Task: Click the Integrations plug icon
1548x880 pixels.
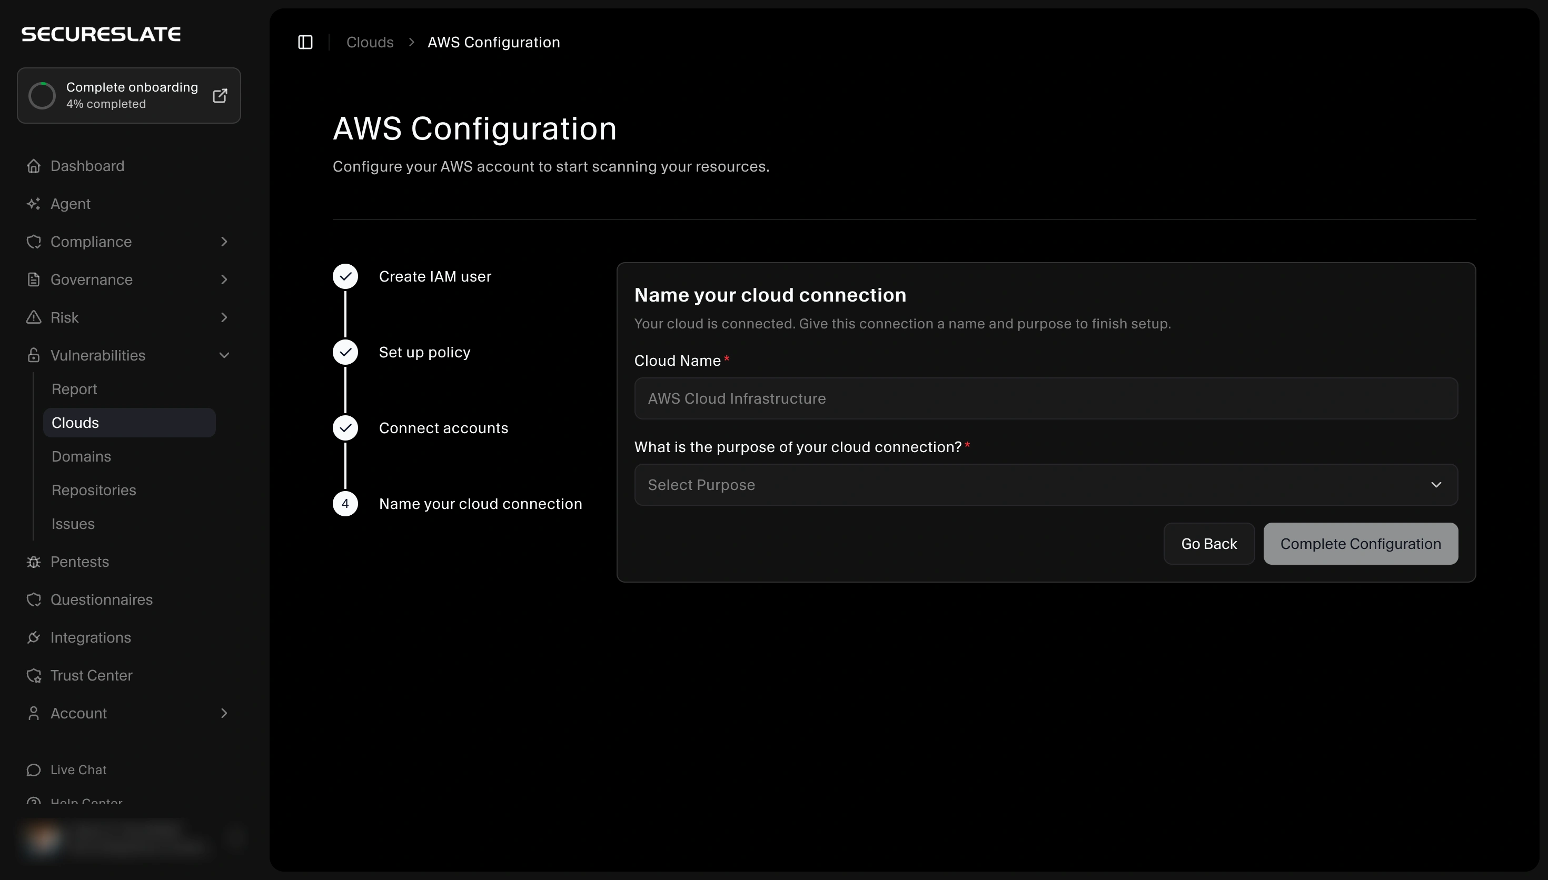Action: point(34,638)
